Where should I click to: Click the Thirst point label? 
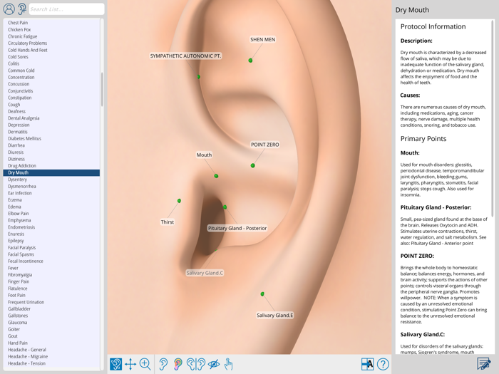pos(168,222)
